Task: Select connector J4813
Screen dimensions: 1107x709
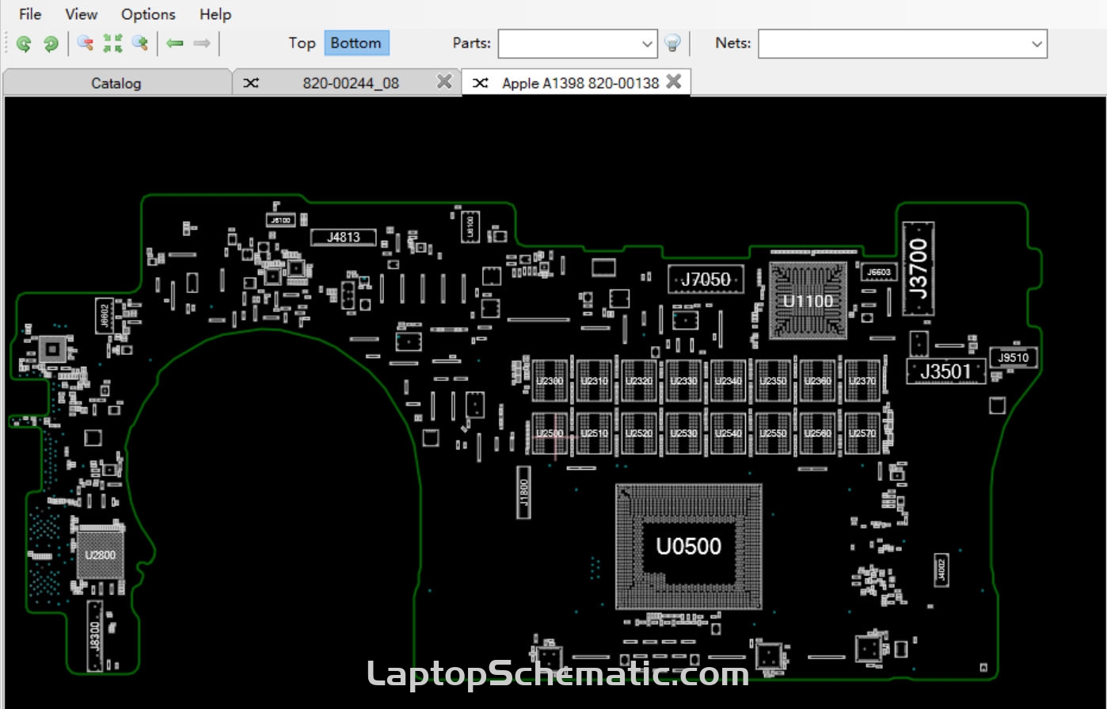Action: (x=344, y=237)
